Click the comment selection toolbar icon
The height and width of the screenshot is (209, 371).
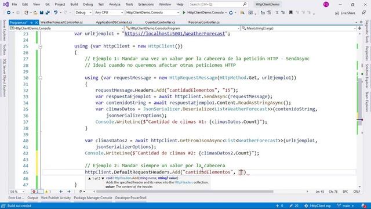point(277,13)
